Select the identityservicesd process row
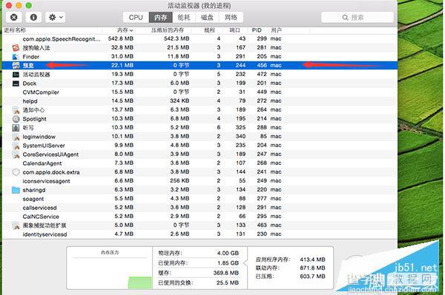Image resolution: width=445 pixels, height=295 pixels. (200, 234)
